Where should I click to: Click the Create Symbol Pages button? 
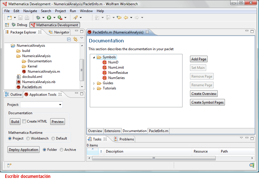coord(207,102)
